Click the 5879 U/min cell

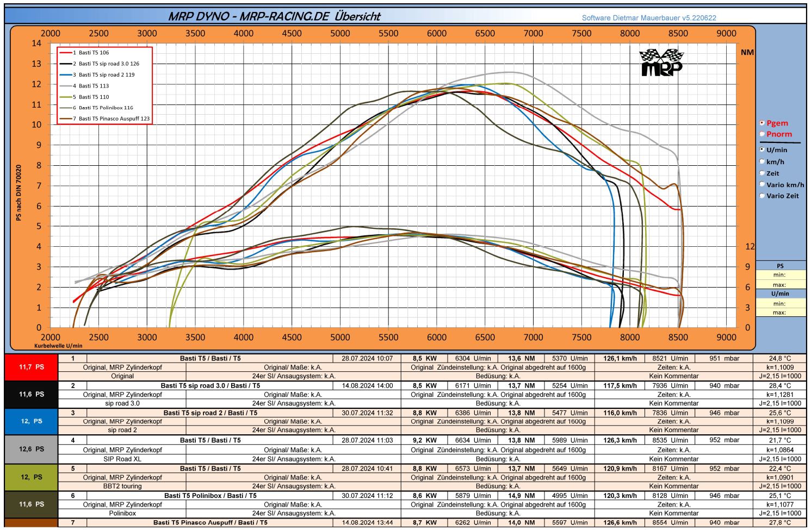point(473,496)
